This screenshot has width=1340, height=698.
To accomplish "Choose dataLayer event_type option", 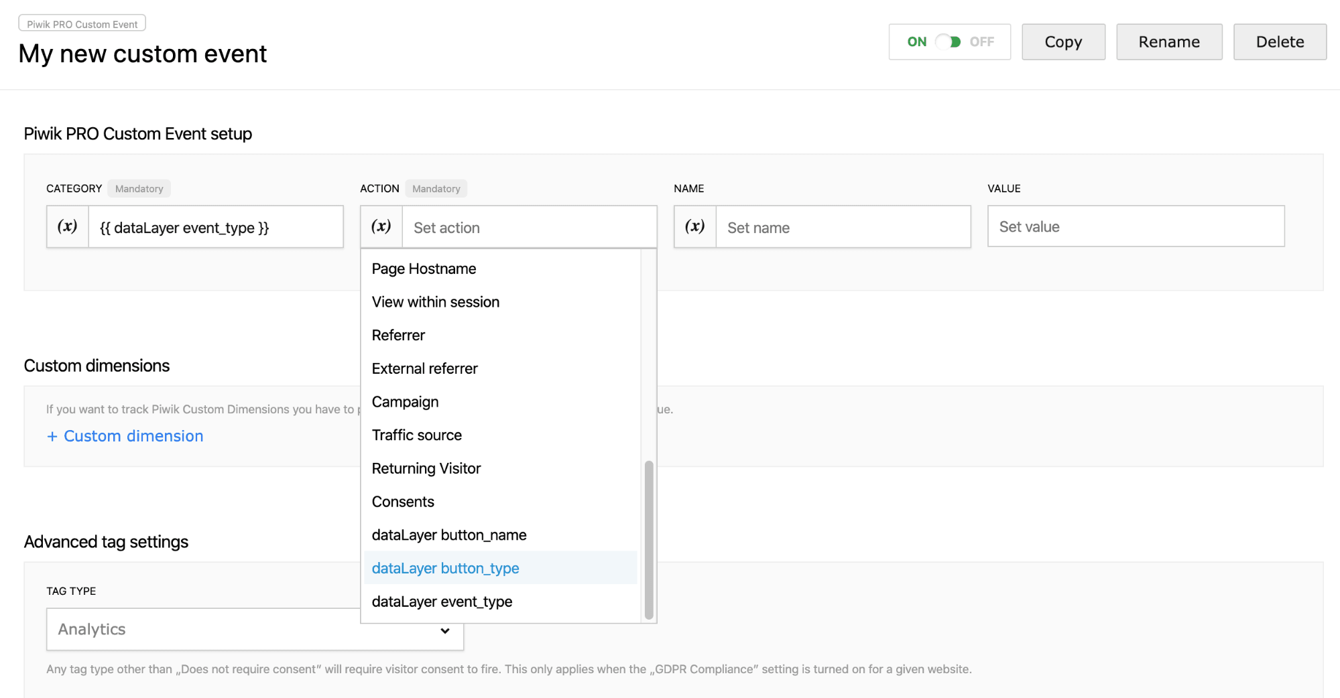I will click(x=442, y=602).
